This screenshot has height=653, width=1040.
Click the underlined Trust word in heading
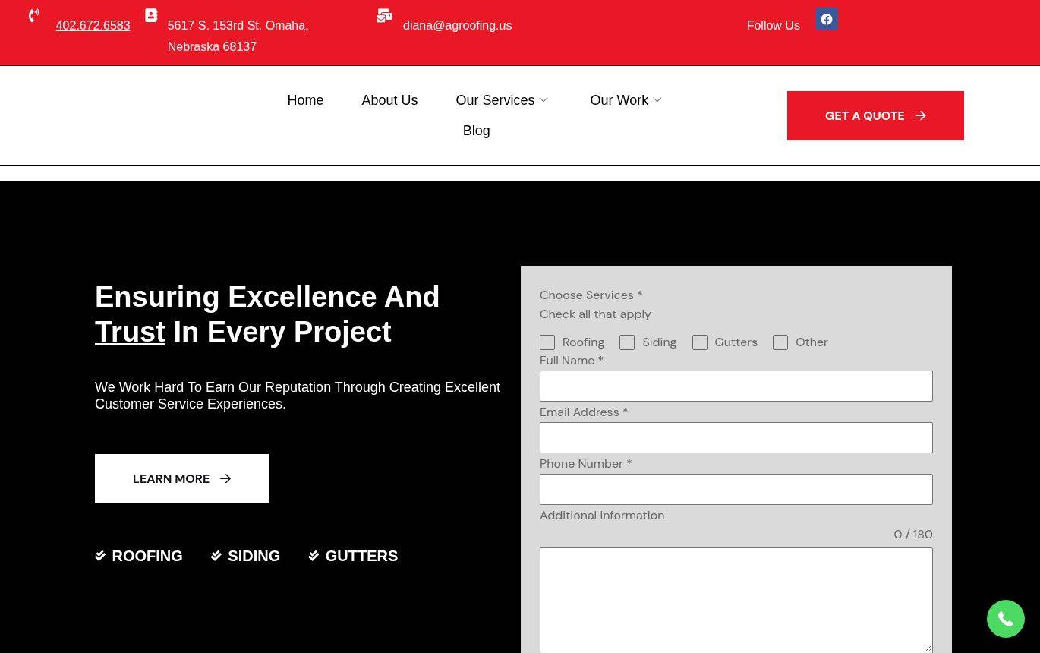(130, 332)
